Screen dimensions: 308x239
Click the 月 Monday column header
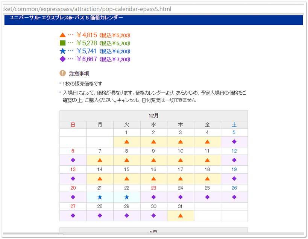[x=100, y=125]
